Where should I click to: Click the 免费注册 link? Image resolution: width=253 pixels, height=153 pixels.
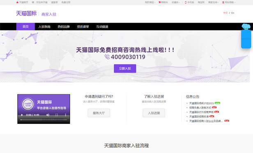click(x=66, y=2)
